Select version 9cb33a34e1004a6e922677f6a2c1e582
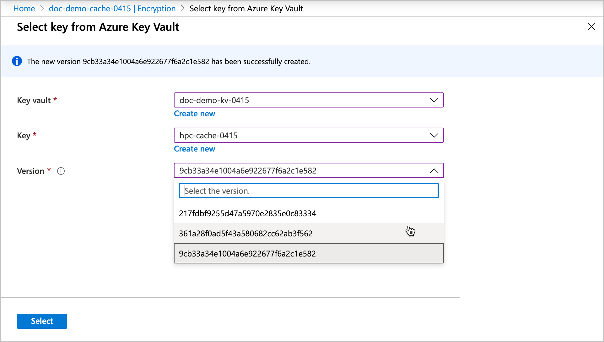The width and height of the screenshot is (604, 342). [309, 253]
